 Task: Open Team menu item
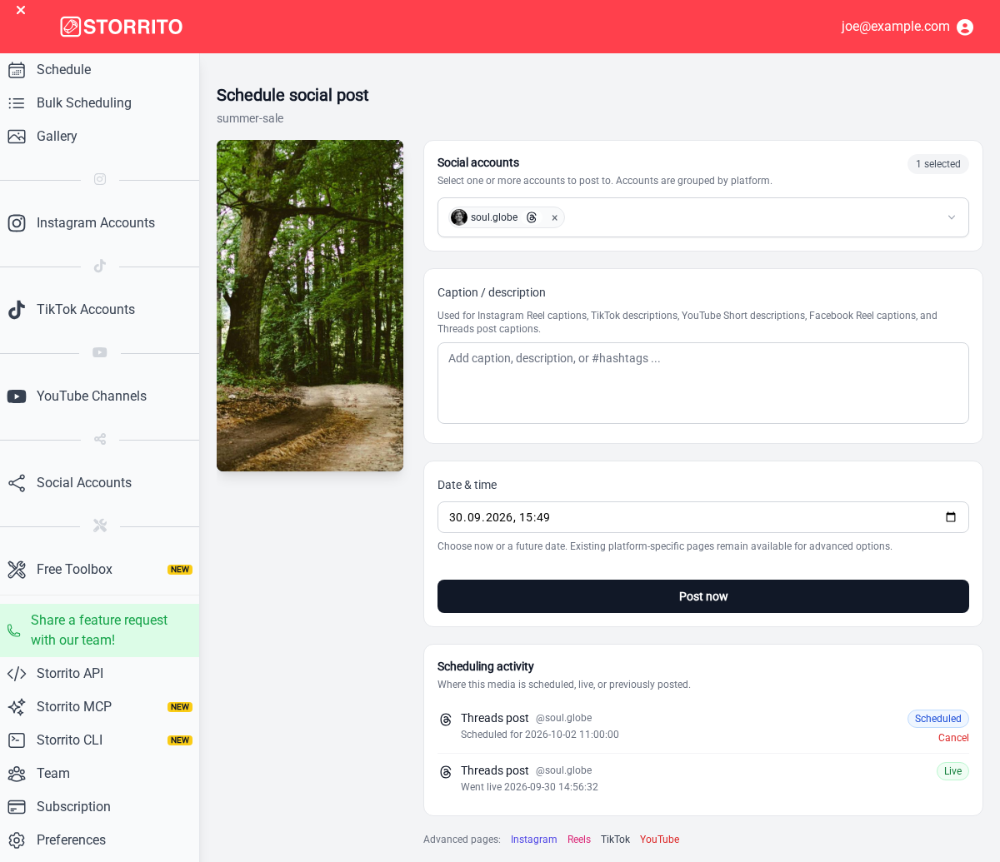[x=99, y=774]
